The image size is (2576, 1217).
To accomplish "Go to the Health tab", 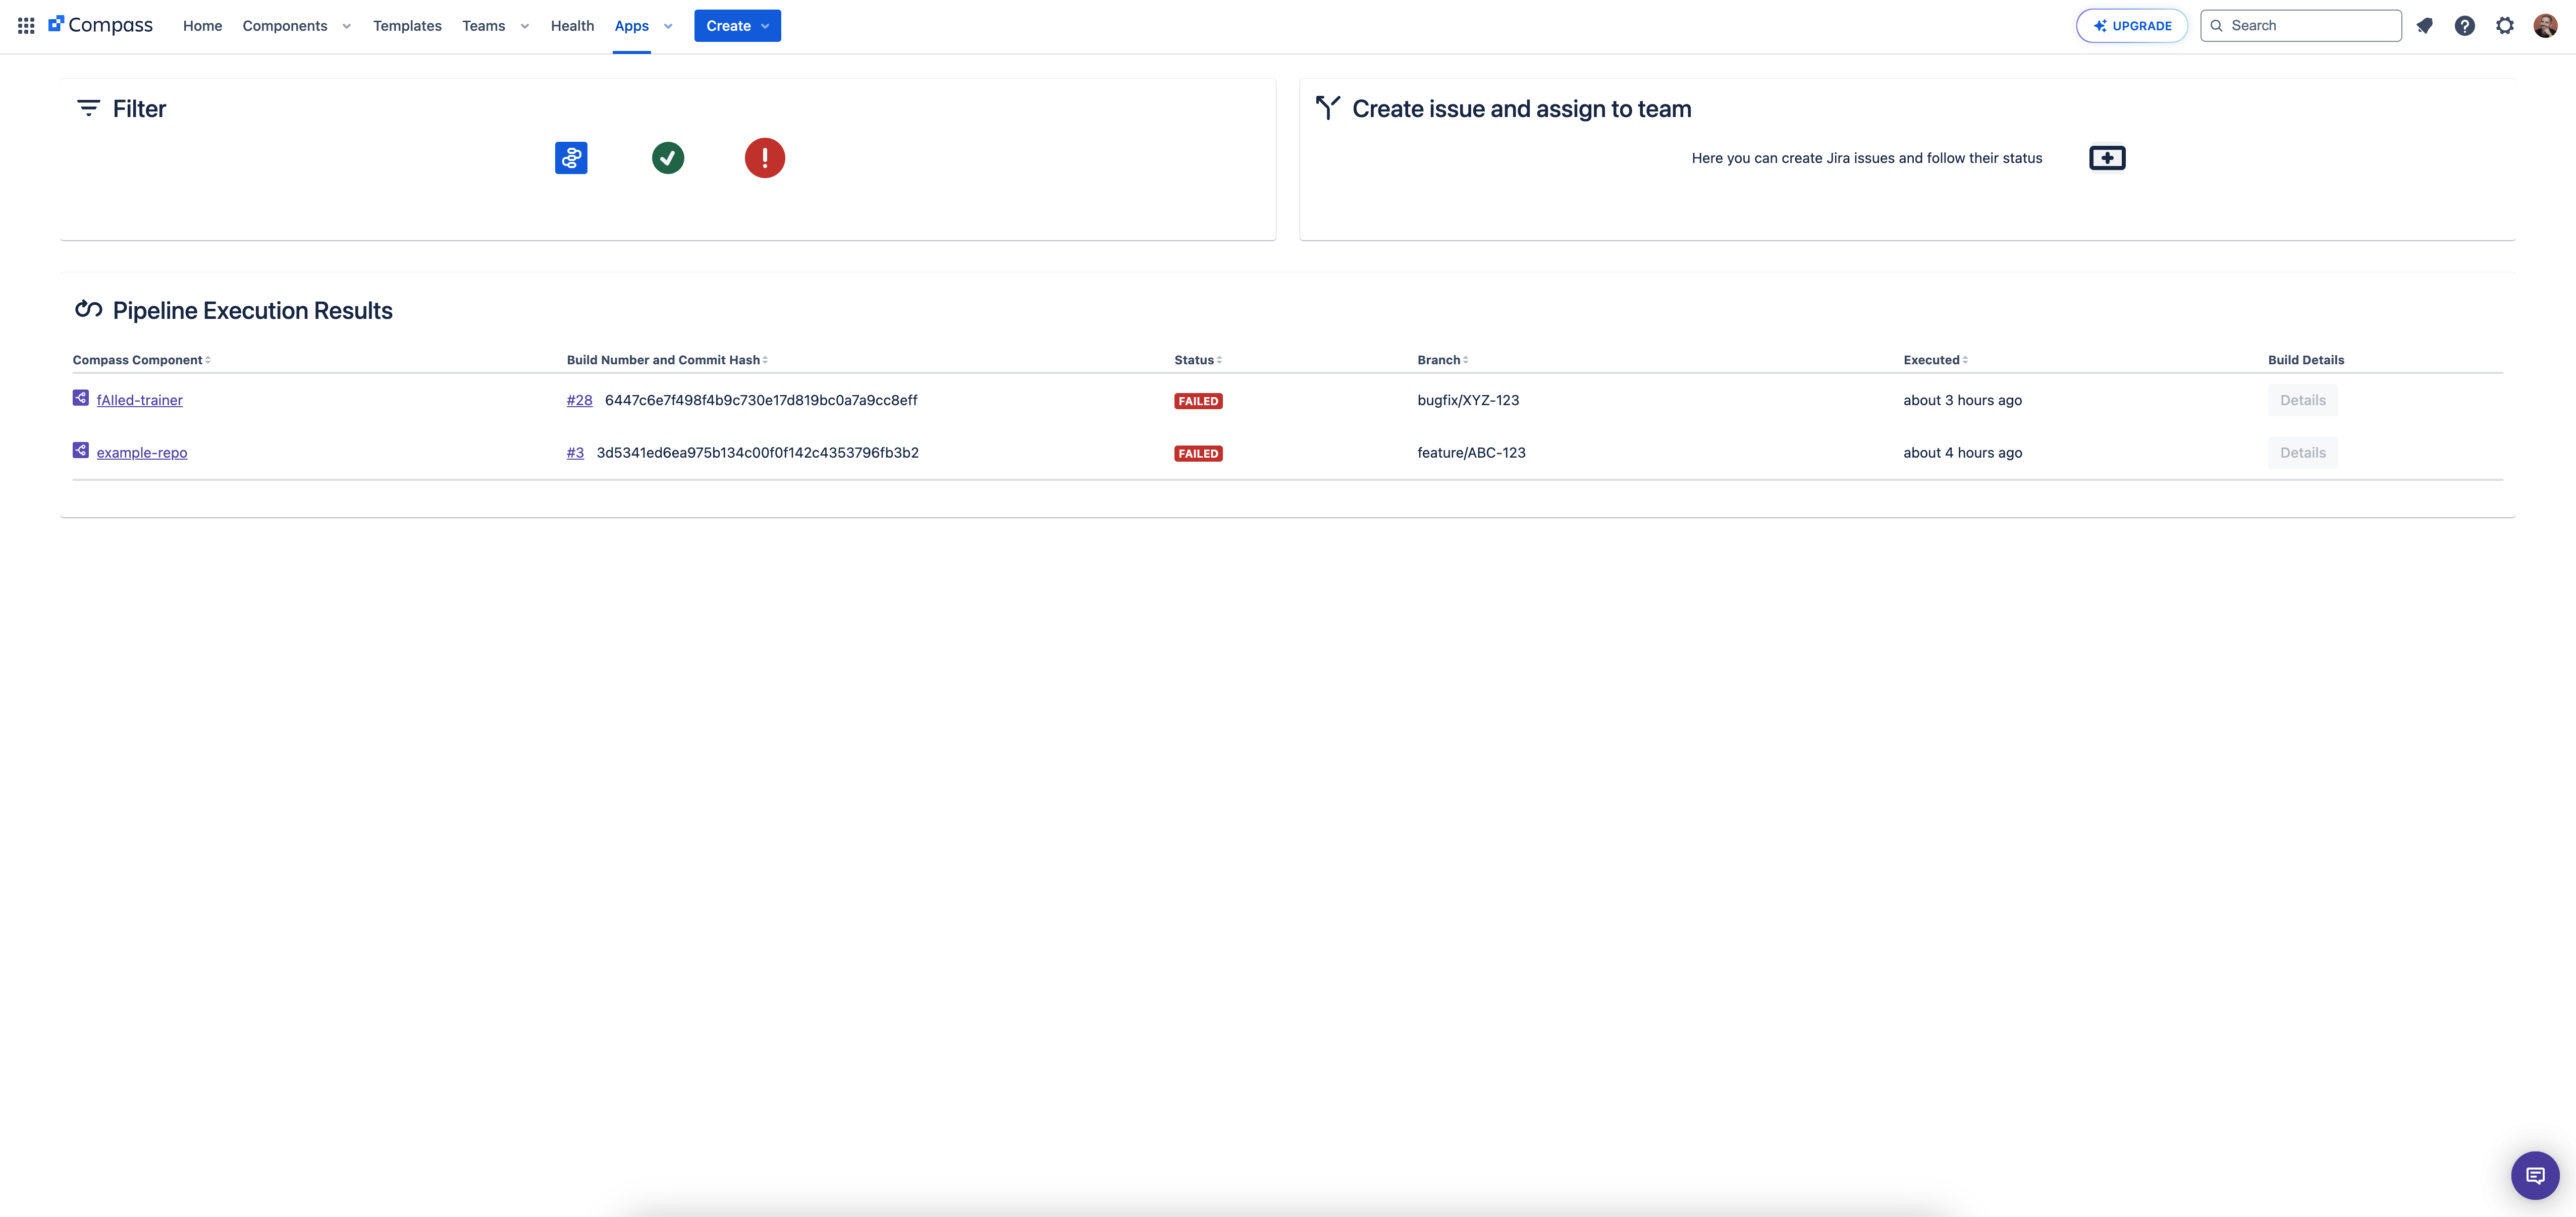I will click(x=572, y=26).
